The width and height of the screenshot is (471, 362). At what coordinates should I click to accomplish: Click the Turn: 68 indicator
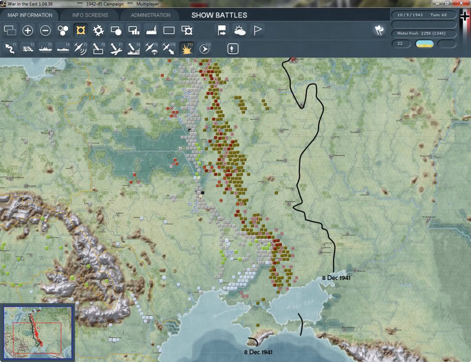tap(438, 15)
